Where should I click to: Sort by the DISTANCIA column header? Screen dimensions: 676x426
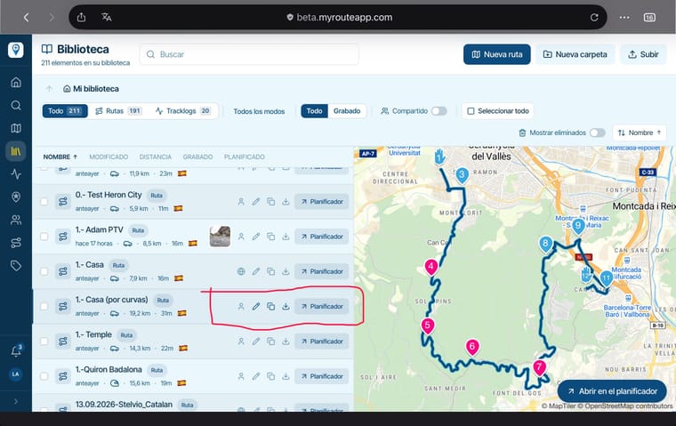tap(155, 157)
